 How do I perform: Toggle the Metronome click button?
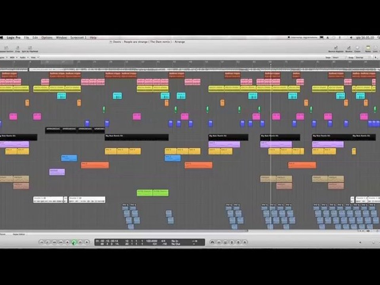pyautogui.click(x=245, y=242)
